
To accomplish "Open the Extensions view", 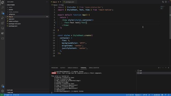I will tap(2, 23).
